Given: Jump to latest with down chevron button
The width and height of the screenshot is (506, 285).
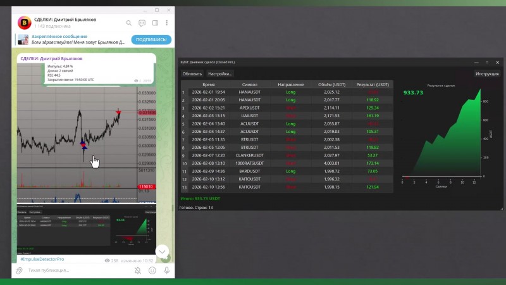Looking at the screenshot, I should point(162,251).
